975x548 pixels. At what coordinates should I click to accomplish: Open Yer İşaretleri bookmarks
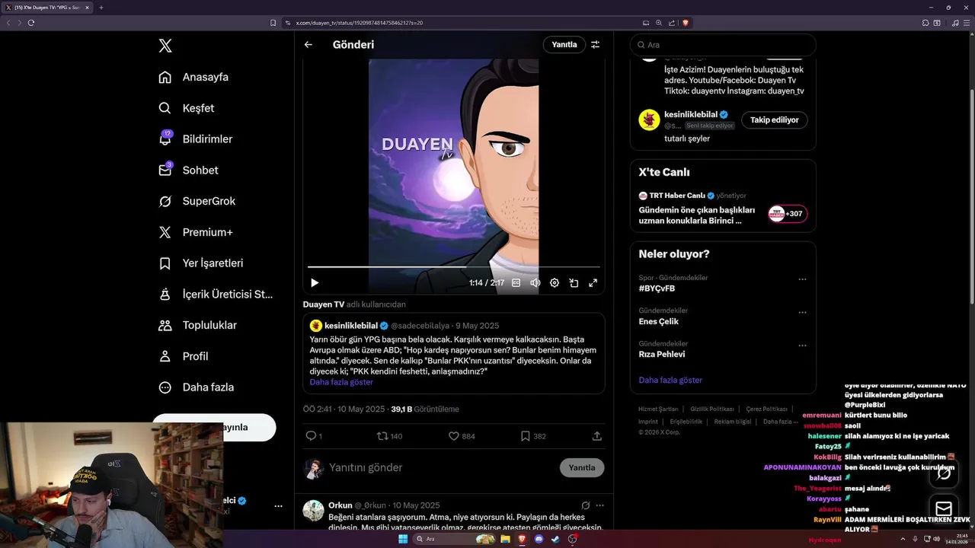point(200,263)
